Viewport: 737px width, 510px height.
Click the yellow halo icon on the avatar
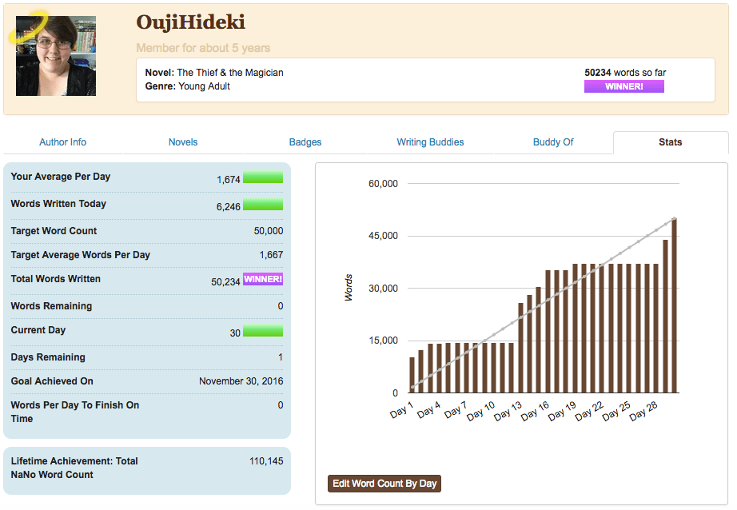[x=26, y=26]
